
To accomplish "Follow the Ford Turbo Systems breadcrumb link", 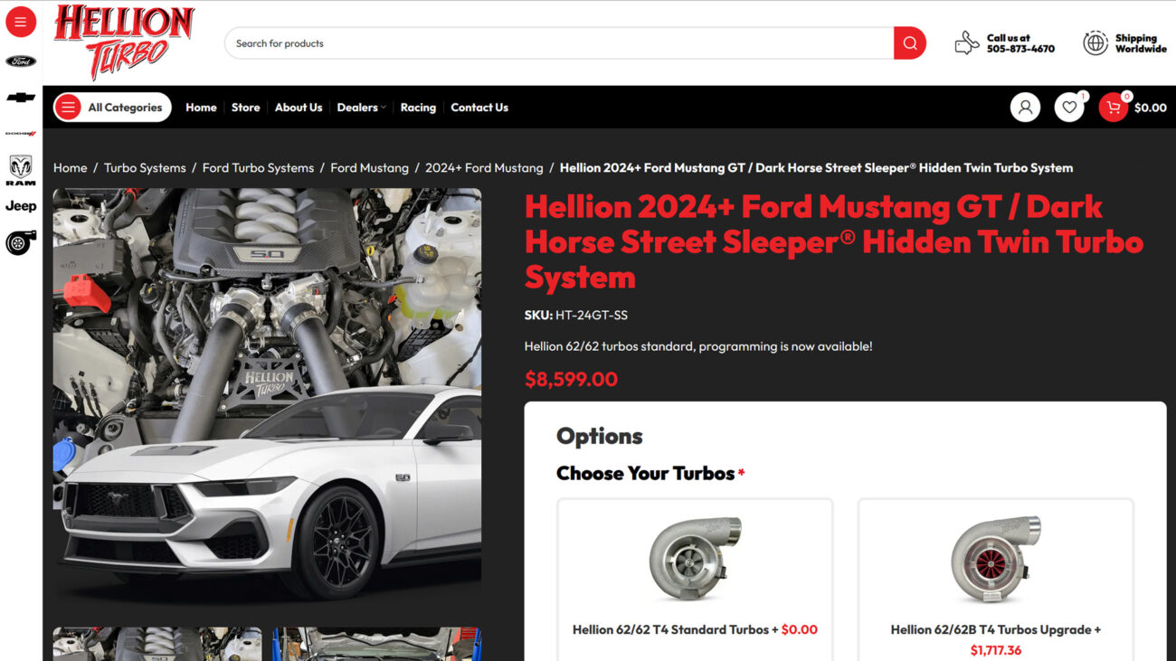I will click(258, 167).
